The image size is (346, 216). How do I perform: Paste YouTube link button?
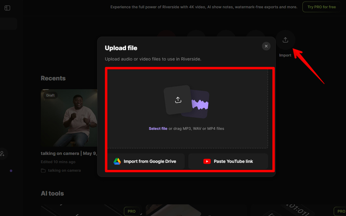pos(228,162)
